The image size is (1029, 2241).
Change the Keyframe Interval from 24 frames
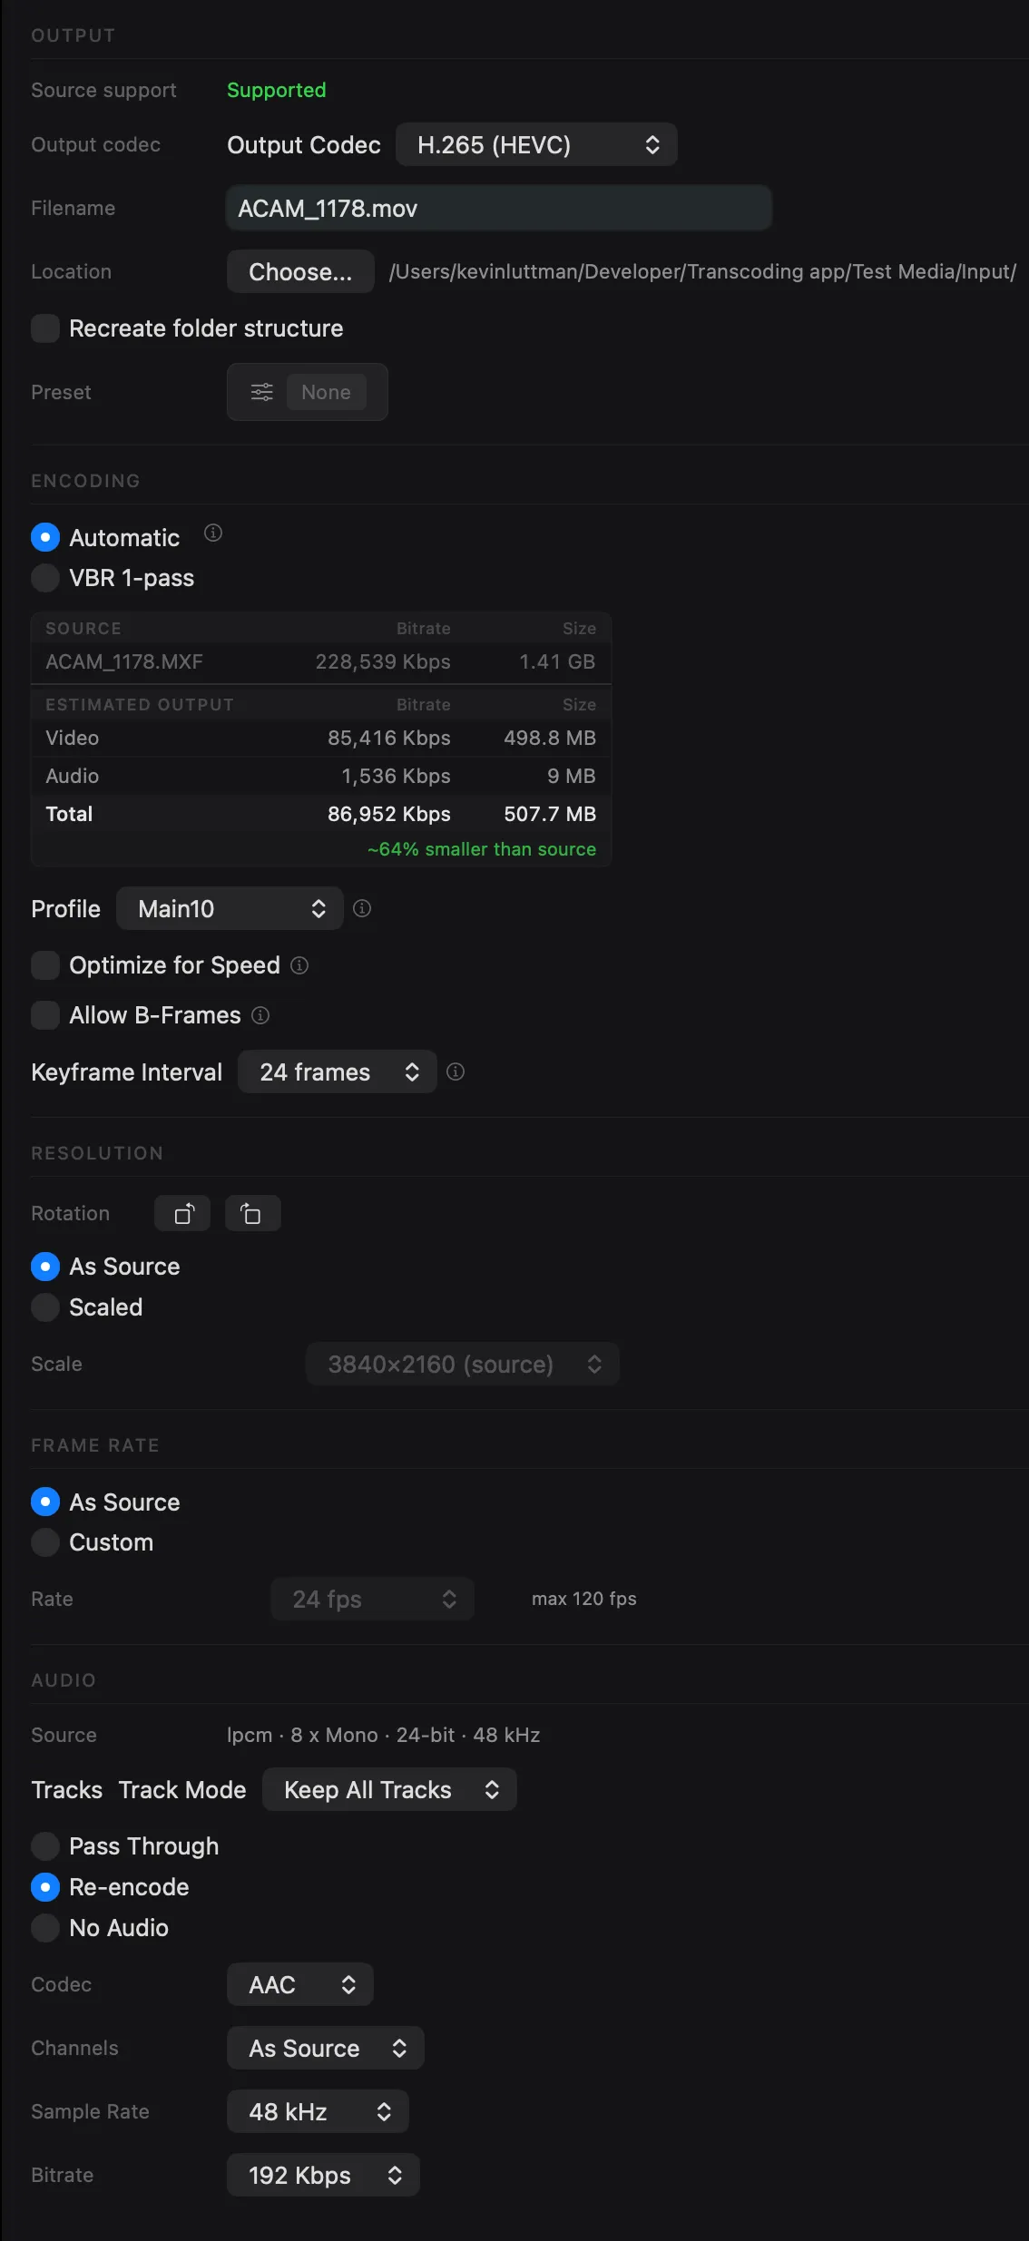pos(337,1072)
